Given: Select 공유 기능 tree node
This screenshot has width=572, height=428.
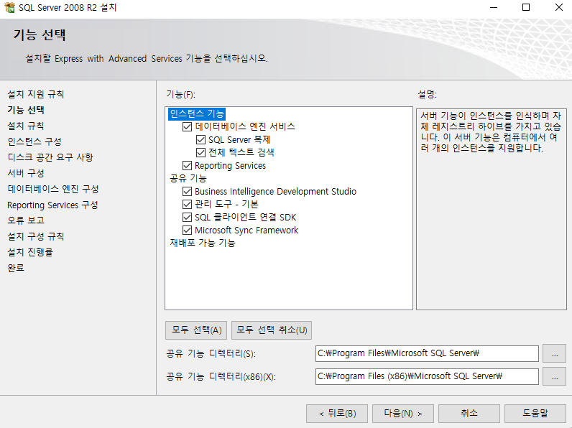Looking at the screenshot, I should [x=188, y=178].
